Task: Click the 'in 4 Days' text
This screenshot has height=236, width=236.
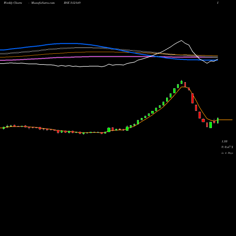Action: click(x=227, y=153)
